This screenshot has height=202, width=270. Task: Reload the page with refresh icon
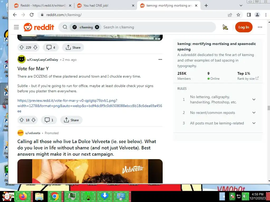32,15
